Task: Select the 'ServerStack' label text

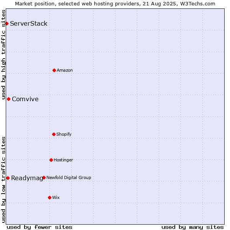Action: pyautogui.click(x=29, y=24)
